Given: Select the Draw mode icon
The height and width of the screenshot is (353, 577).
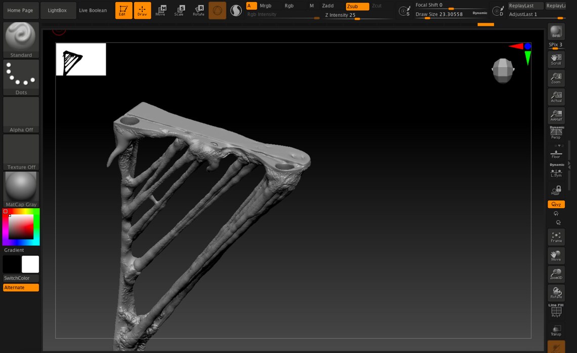Looking at the screenshot, I should point(142,10).
